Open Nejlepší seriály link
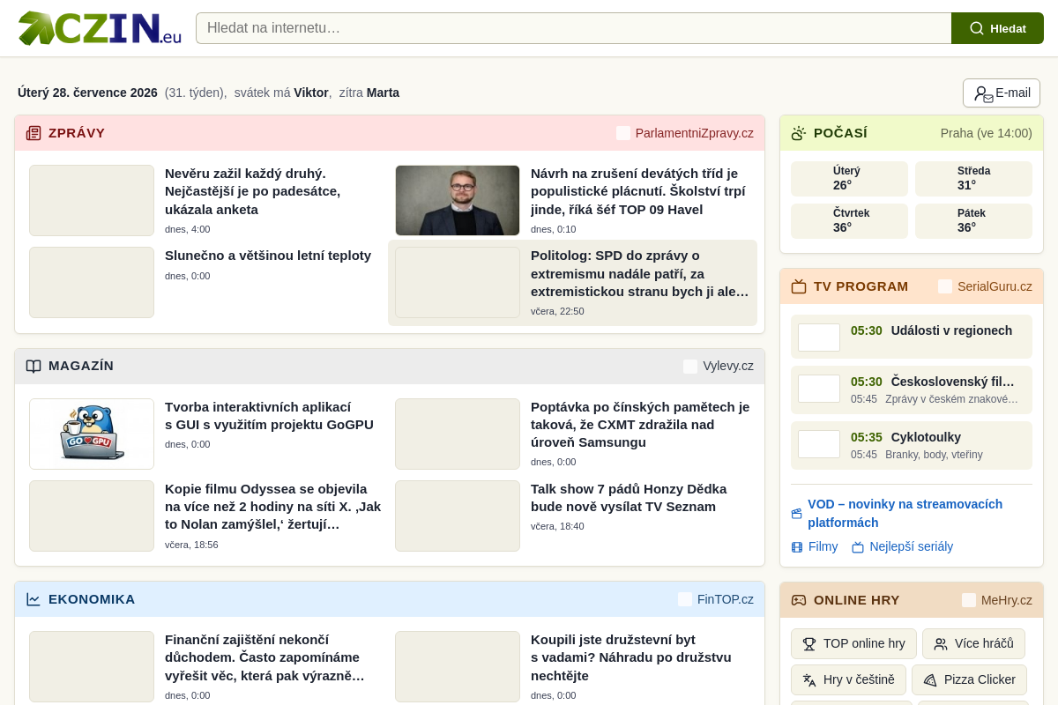 (x=903, y=546)
